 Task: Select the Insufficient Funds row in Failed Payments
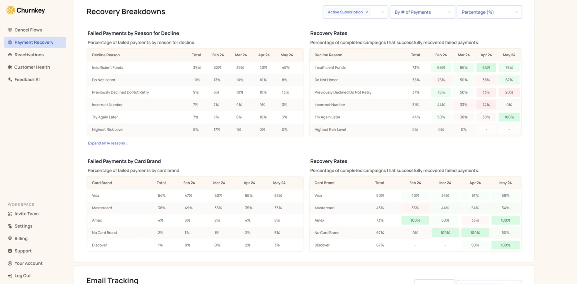coord(195,67)
